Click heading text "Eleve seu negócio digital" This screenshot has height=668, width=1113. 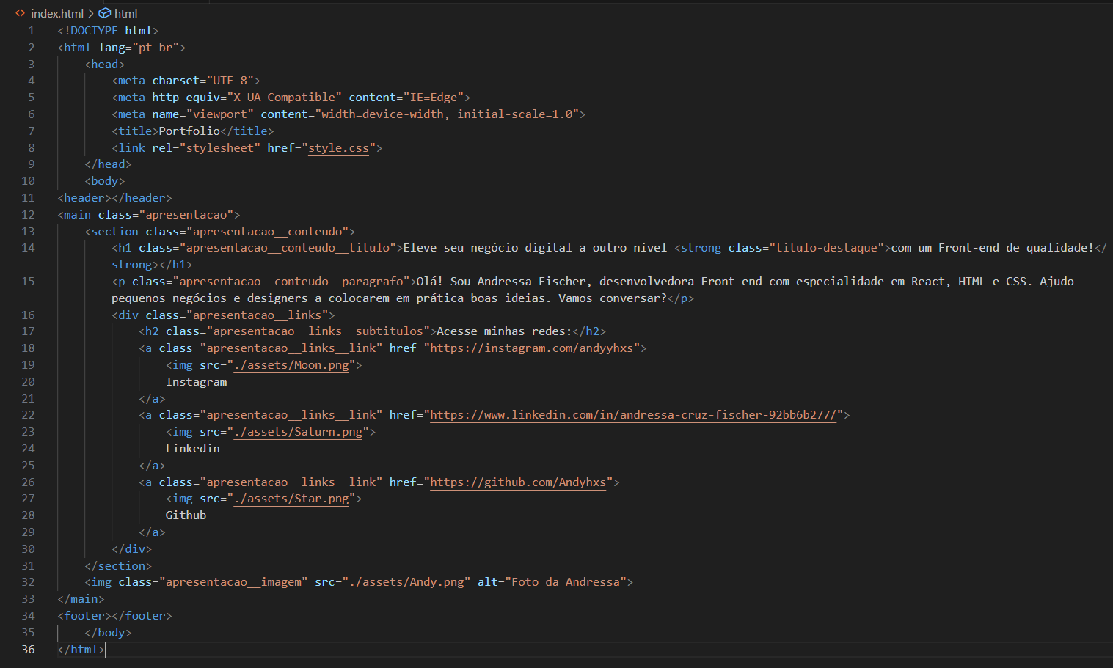click(487, 247)
